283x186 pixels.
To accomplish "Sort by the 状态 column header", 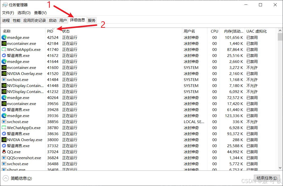I will (121, 31).
